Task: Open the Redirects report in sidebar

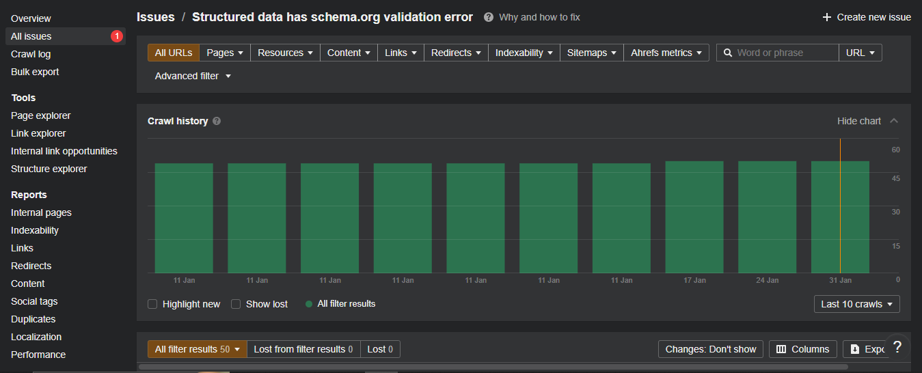Action: pos(31,266)
